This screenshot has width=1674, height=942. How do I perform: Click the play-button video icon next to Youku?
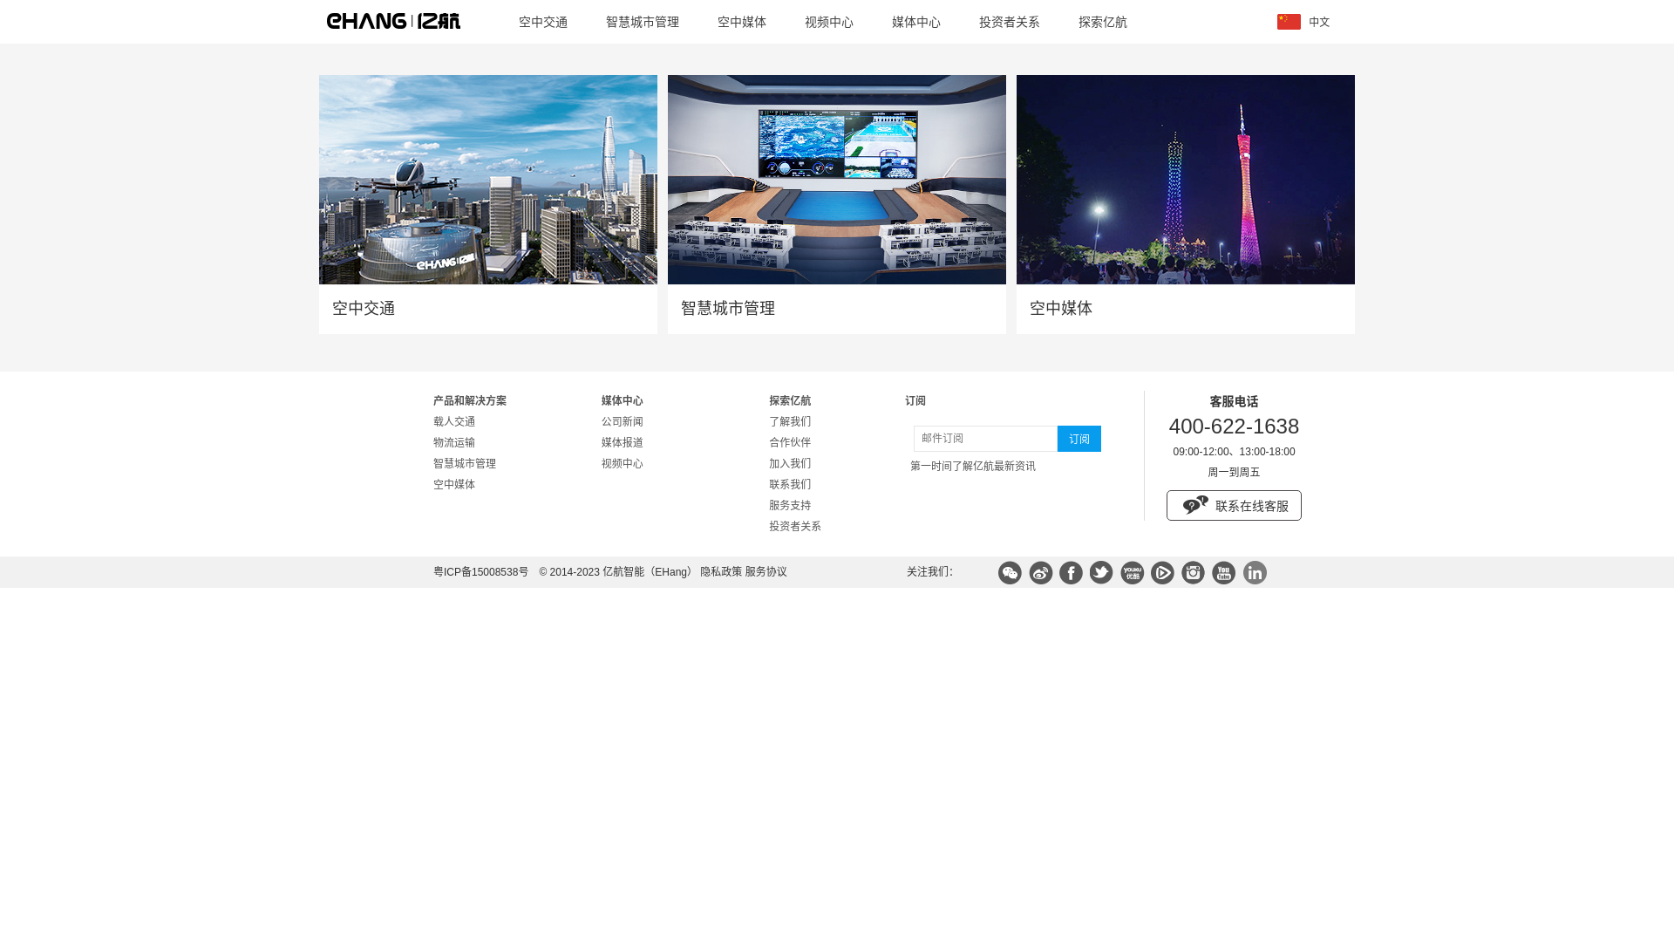(x=1162, y=573)
